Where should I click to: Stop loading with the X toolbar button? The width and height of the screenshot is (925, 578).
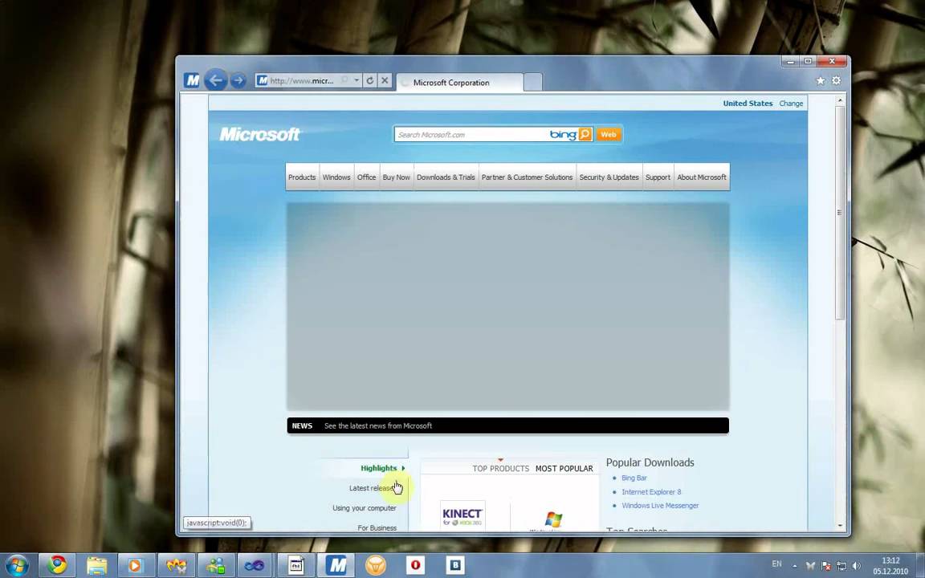pyautogui.click(x=385, y=81)
